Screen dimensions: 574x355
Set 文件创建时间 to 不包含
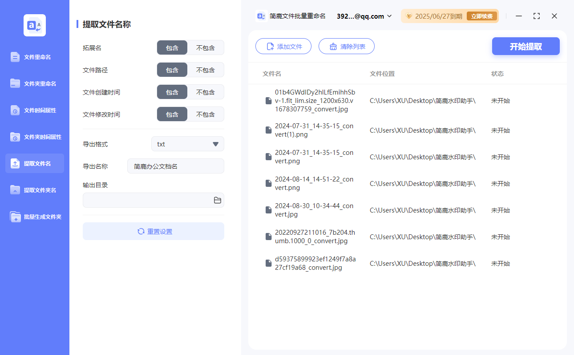point(206,92)
